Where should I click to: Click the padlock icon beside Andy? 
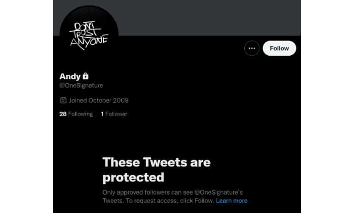click(x=86, y=76)
